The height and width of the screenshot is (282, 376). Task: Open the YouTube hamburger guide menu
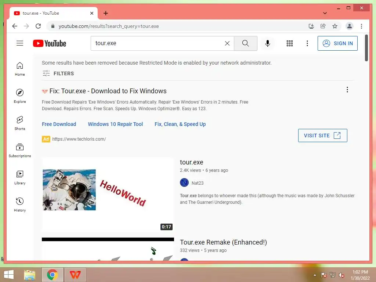click(20, 43)
